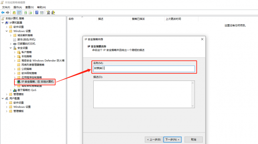Click the 名称(M) text field
The image size is (258, 144).
pos(144,69)
